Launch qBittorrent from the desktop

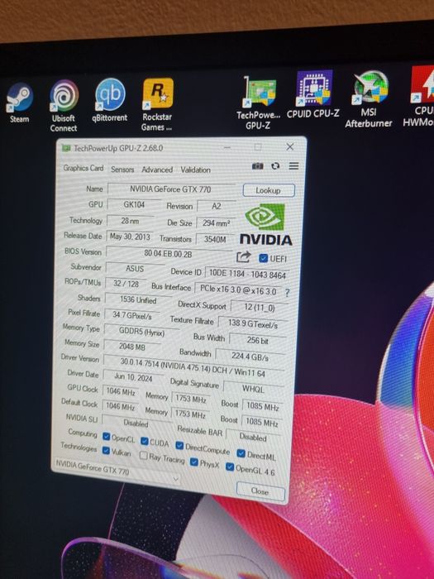click(x=110, y=100)
